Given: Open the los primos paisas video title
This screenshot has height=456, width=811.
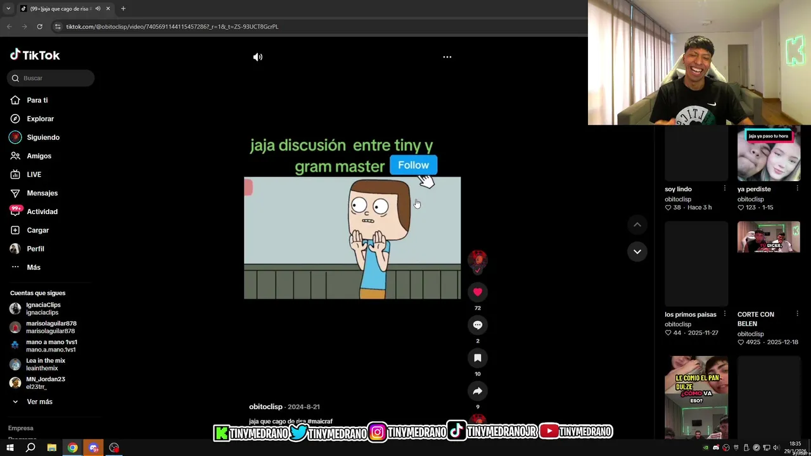Looking at the screenshot, I should 690,314.
